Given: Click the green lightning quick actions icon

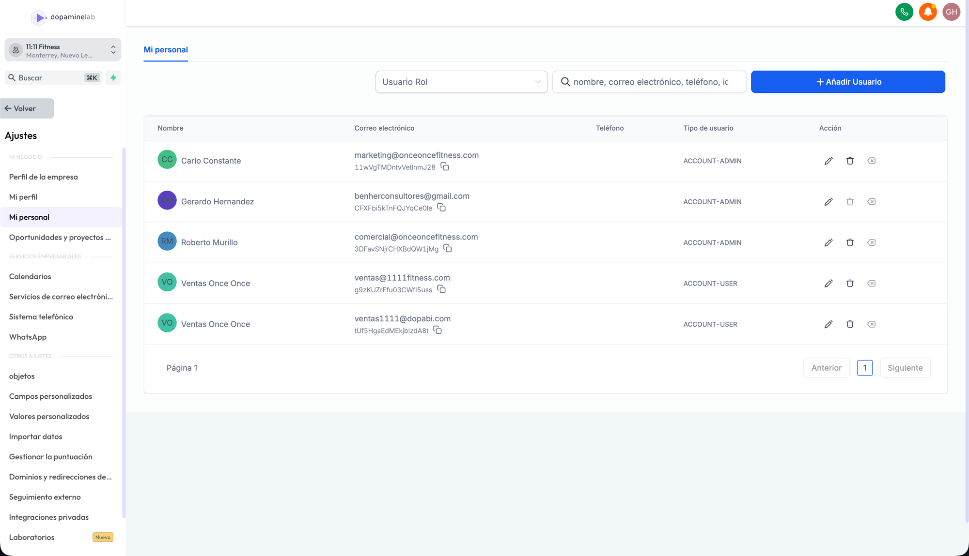Looking at the screenshot, I should click(113, 78).
